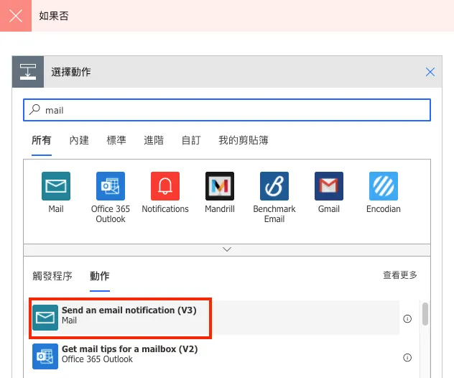Select the Mandrill connector

point(220,186)
